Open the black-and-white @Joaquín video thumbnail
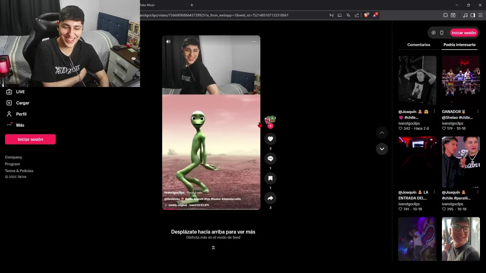Image resolution: width=486 pixels, height=273 pixels. coord(417,80)
